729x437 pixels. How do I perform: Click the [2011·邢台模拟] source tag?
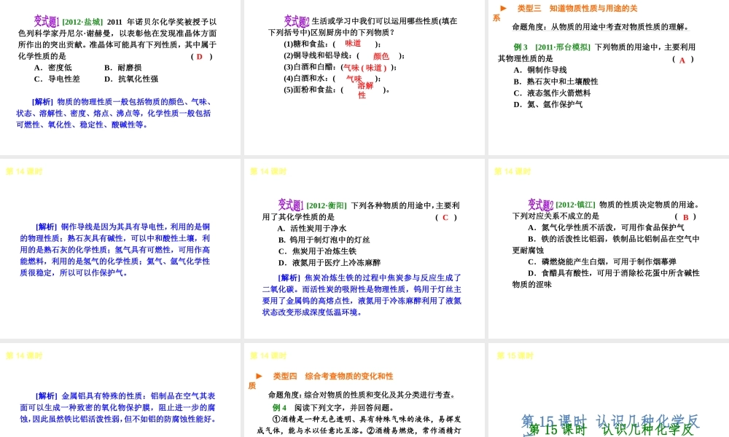pyautogui.click(x=563, y=47)
